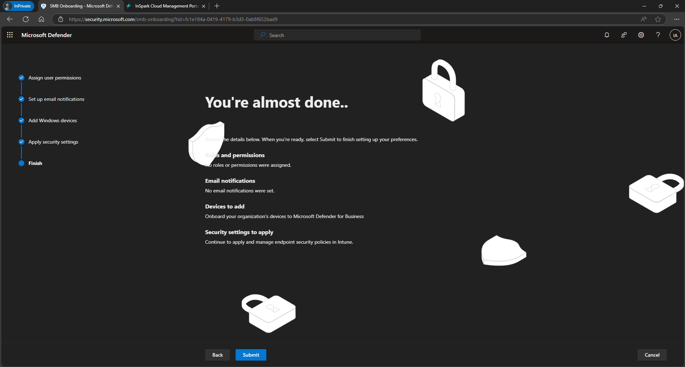Screen dimensions: 685x367
Task: Add this page to favorites star
Action: (658, 19)
